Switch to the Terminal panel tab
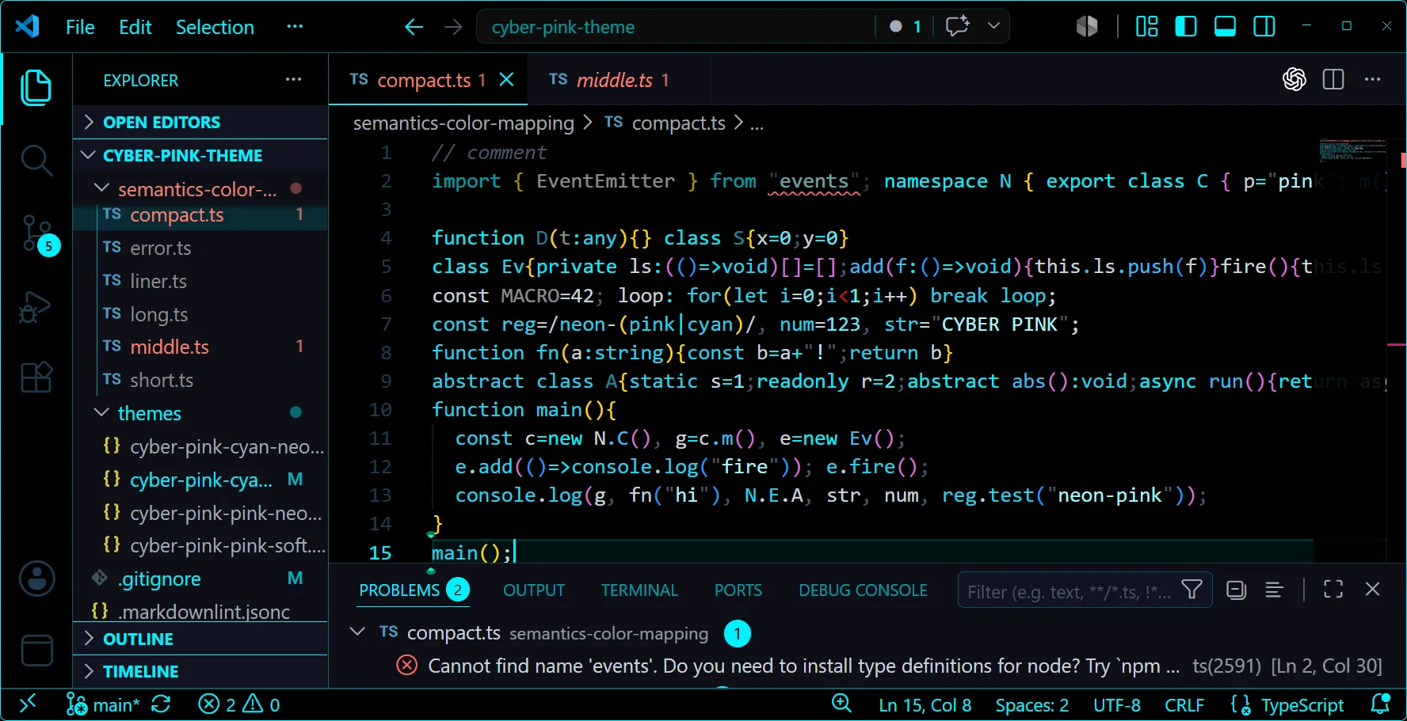Image resolution: width=1407 pixels, height=721 pixels. pyautogui.click(x=639, y=590)
